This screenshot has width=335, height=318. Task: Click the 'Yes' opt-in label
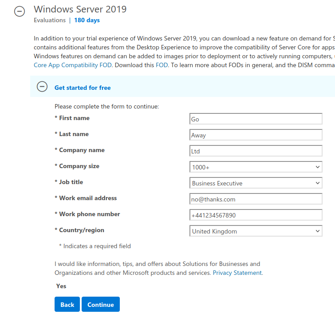[61, 286]
